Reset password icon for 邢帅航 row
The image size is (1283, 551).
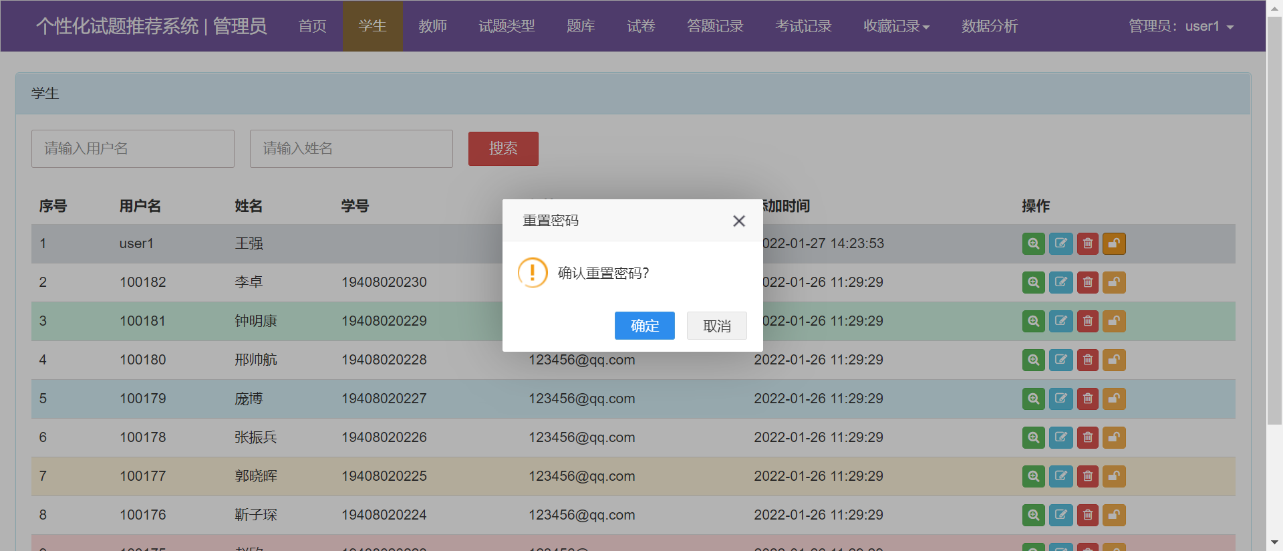pyautogui.click(x=1114, y=360)
